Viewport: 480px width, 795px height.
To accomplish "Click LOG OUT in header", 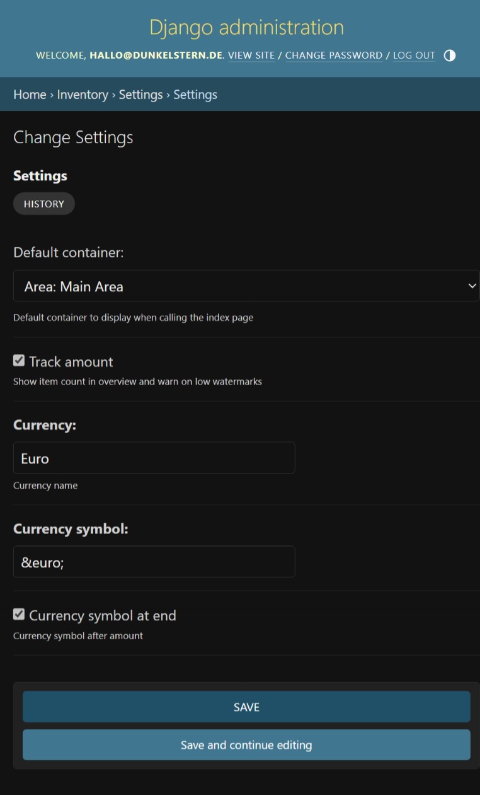I will 414,55.
